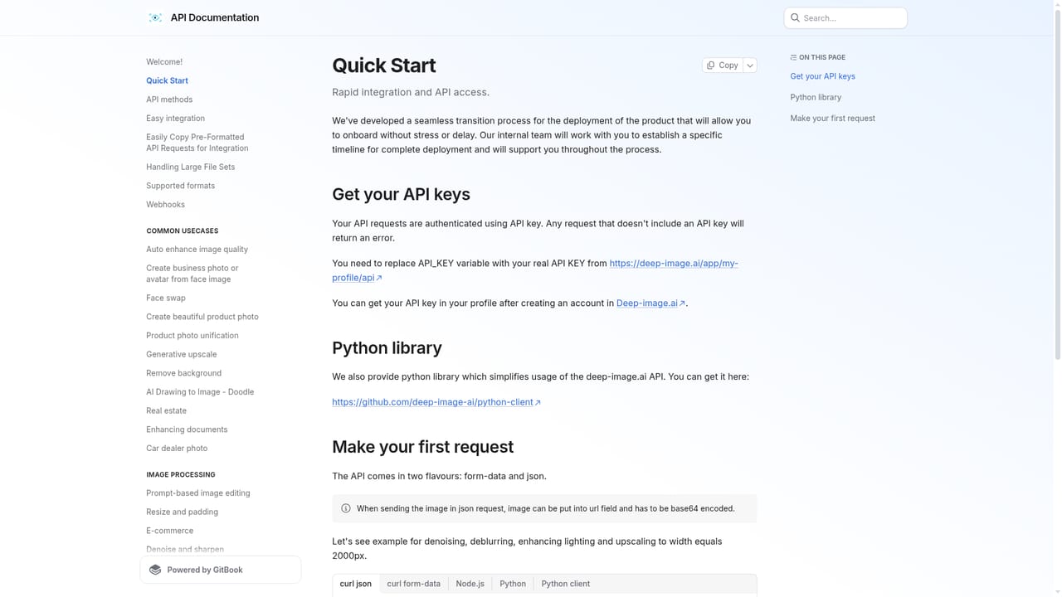
Task: Select the Node.js code tab
Action: click(470, 584)
